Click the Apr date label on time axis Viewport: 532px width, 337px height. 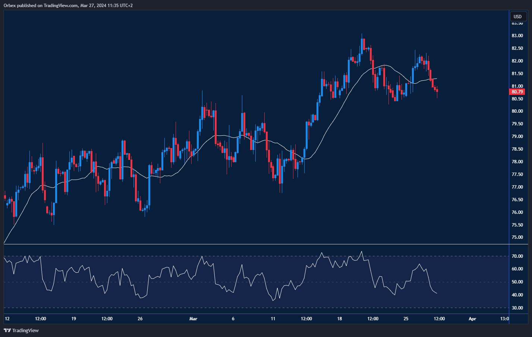tap(472, 319)
